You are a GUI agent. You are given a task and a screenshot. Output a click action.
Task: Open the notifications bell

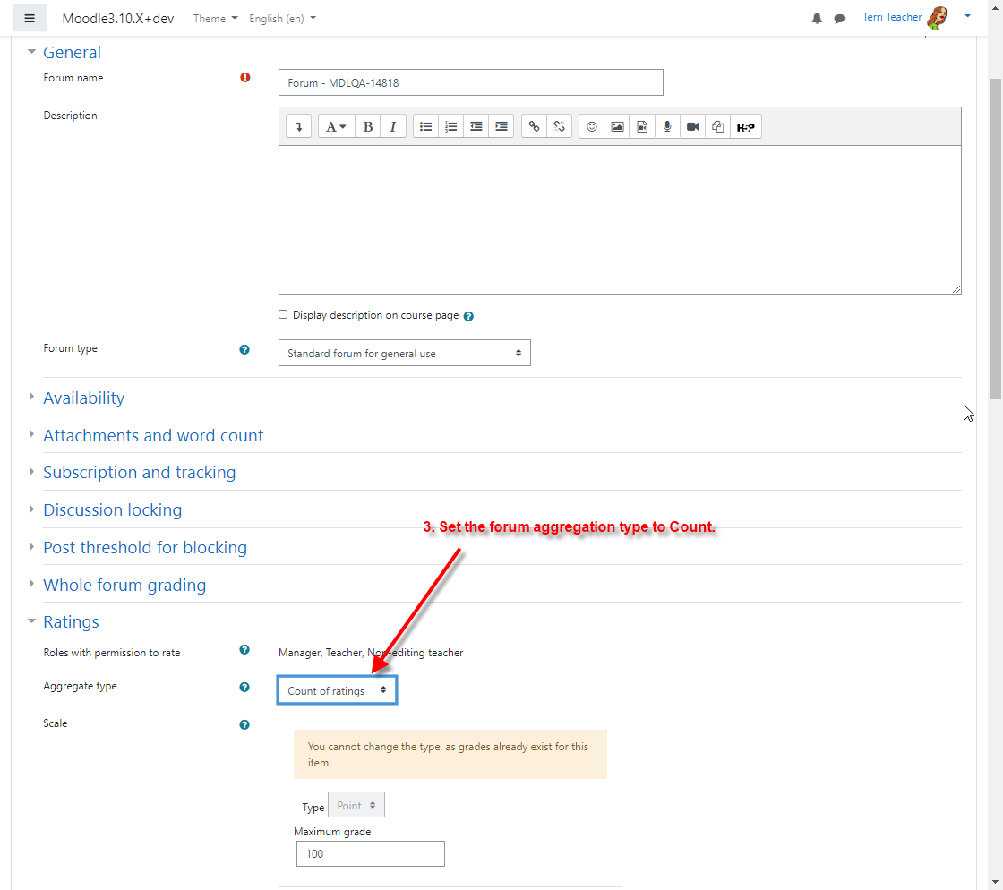click(x=817, y=19)
